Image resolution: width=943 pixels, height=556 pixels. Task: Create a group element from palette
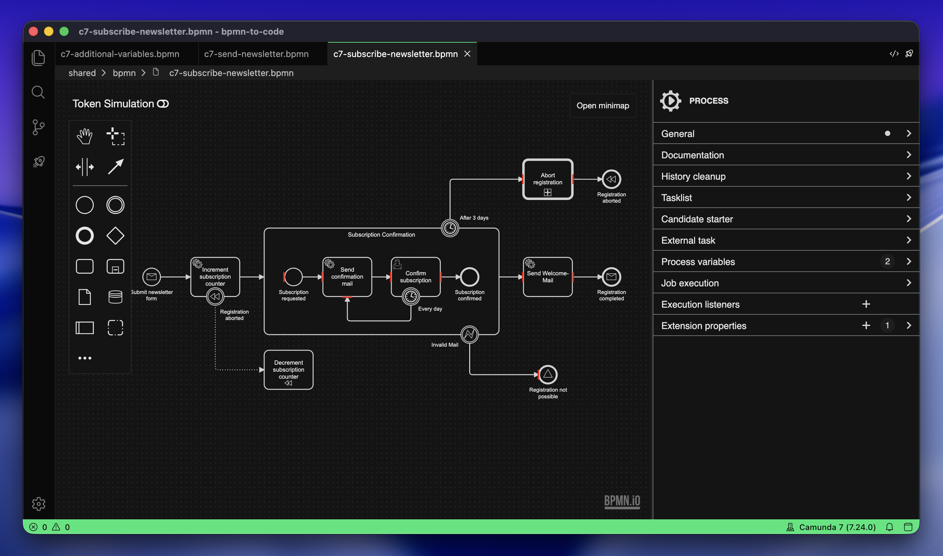[x=115, y=328]
